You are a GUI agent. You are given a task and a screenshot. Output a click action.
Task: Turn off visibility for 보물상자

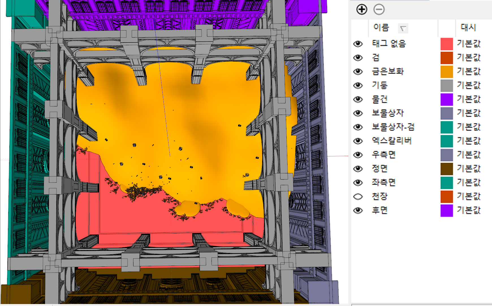pos(358,113)
